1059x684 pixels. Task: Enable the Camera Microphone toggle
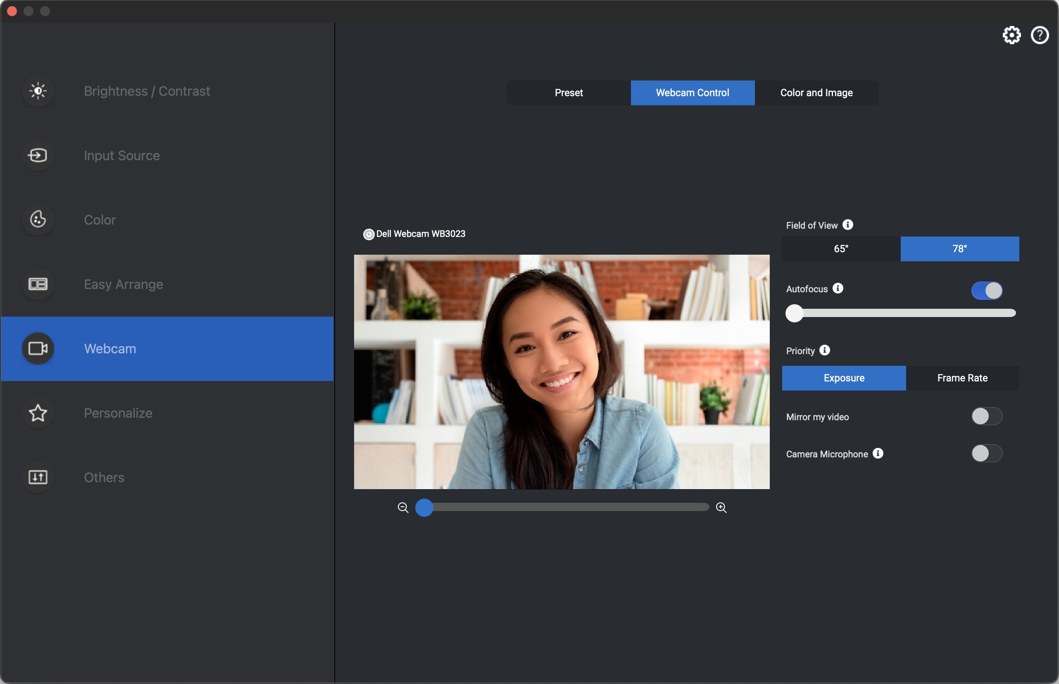[x=986, y=453]
